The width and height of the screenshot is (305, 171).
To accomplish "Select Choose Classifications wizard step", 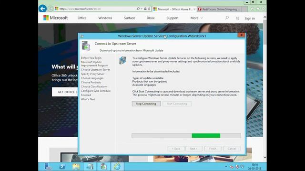I will (x=94, y=86).
